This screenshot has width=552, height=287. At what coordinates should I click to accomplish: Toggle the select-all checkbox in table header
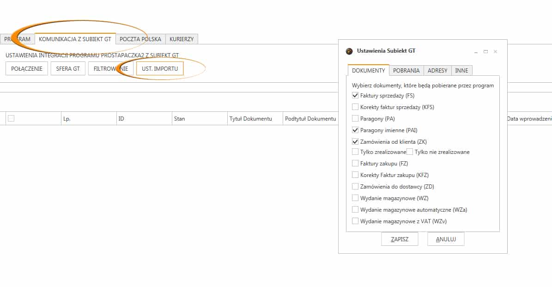click(x=11, y=118)
